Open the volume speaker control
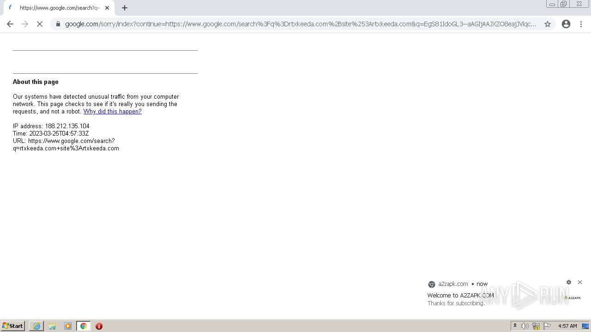Image resolution: width=591 pixels, height=332 pixels. [x=525, y=326]
